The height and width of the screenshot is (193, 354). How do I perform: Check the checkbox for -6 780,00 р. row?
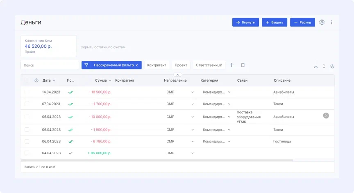click(x=27, y=141)
